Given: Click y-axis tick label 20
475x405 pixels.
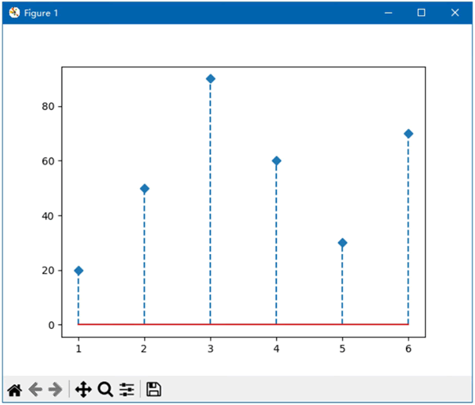Looking at the screenshot, I should [47, 271].
